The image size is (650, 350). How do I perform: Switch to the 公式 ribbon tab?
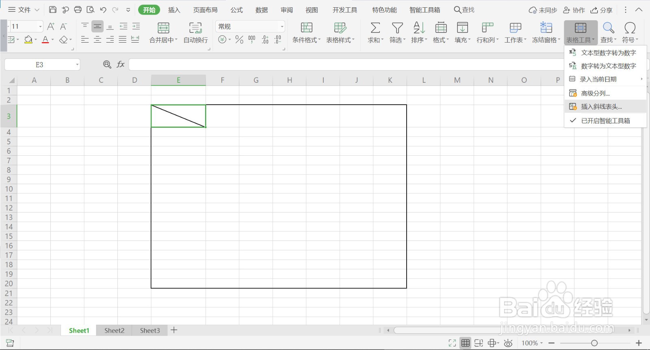[x=237, y=10]
